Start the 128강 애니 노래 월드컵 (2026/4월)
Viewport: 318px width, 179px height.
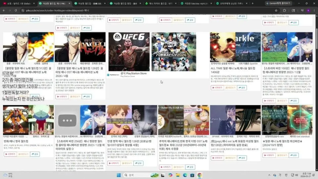coord(62,96)
